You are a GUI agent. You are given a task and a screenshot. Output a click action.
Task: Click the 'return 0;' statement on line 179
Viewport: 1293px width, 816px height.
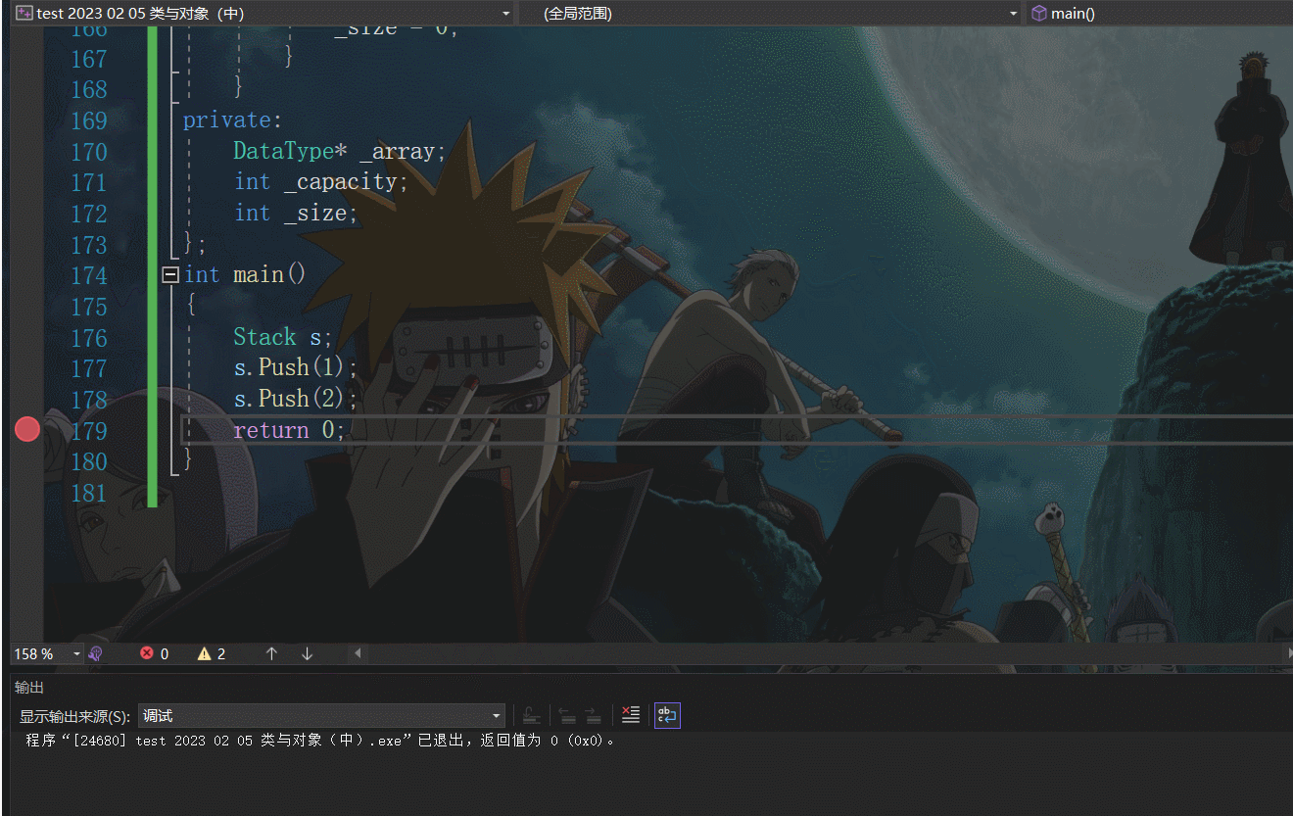pyautogui.click(x=289, y=430)
